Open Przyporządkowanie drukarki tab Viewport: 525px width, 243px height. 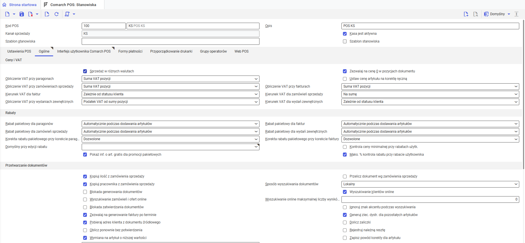click(x=171, y=51)
